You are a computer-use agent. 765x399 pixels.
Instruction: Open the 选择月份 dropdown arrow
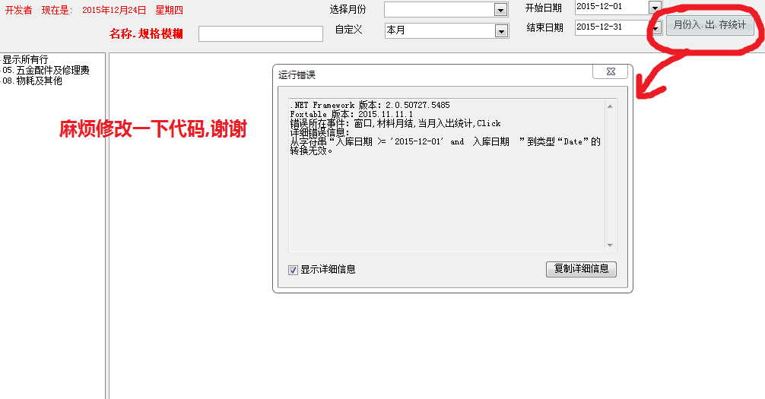point(500,10)
